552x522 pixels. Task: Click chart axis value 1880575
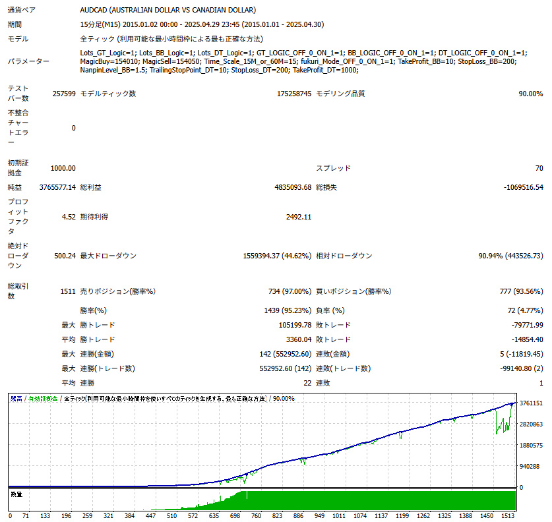tap(532, 446)
